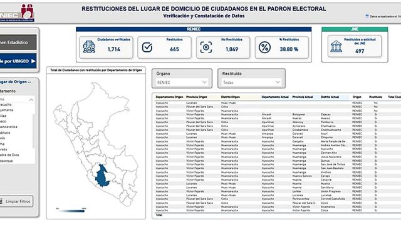401x225 pixels.
Task: Click the Coronel Castañeda district cell
Action: click(333, 199)
